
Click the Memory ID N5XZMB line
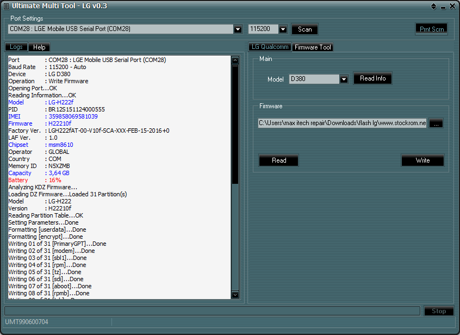pyautogui.click(x=39, y=166)
